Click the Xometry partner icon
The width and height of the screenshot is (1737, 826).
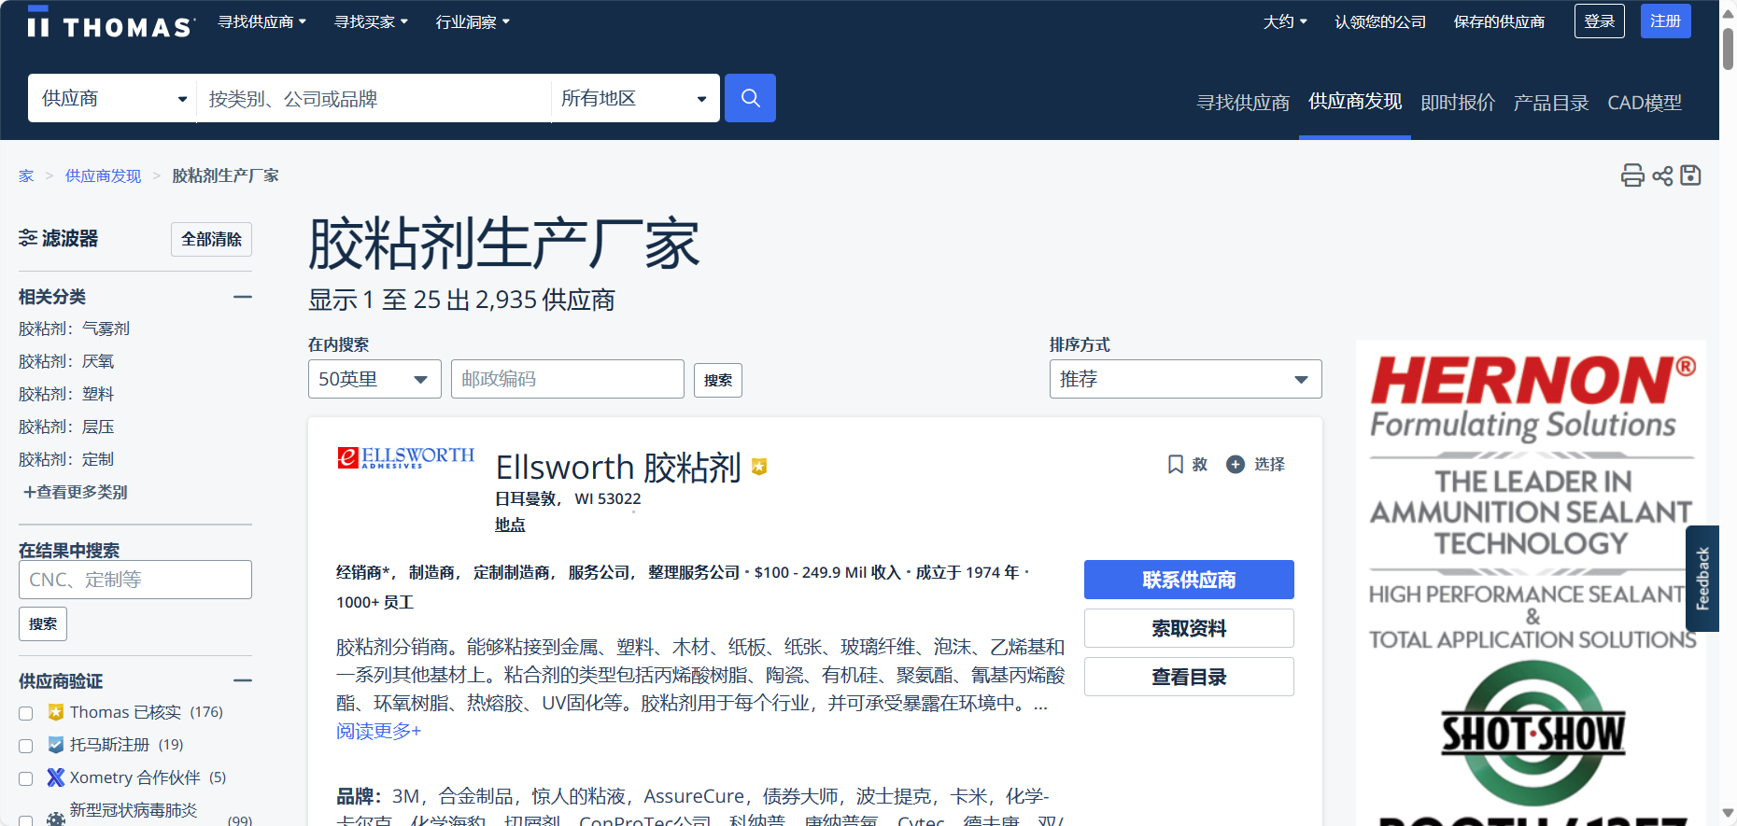click(56, 777)
